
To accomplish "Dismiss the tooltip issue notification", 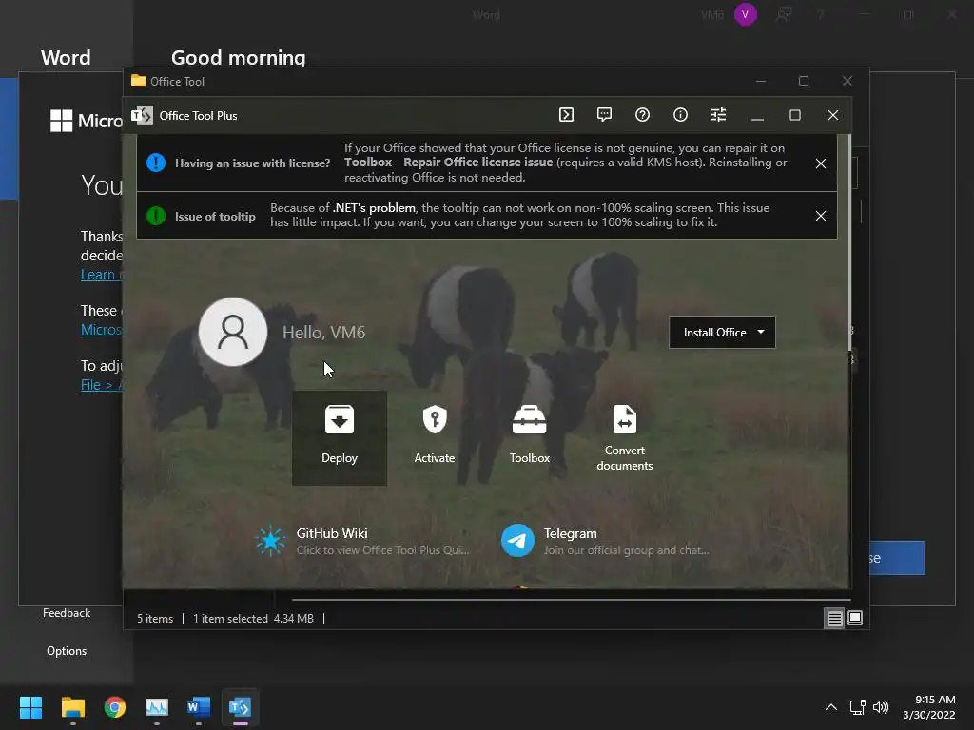I will (821, 216).
